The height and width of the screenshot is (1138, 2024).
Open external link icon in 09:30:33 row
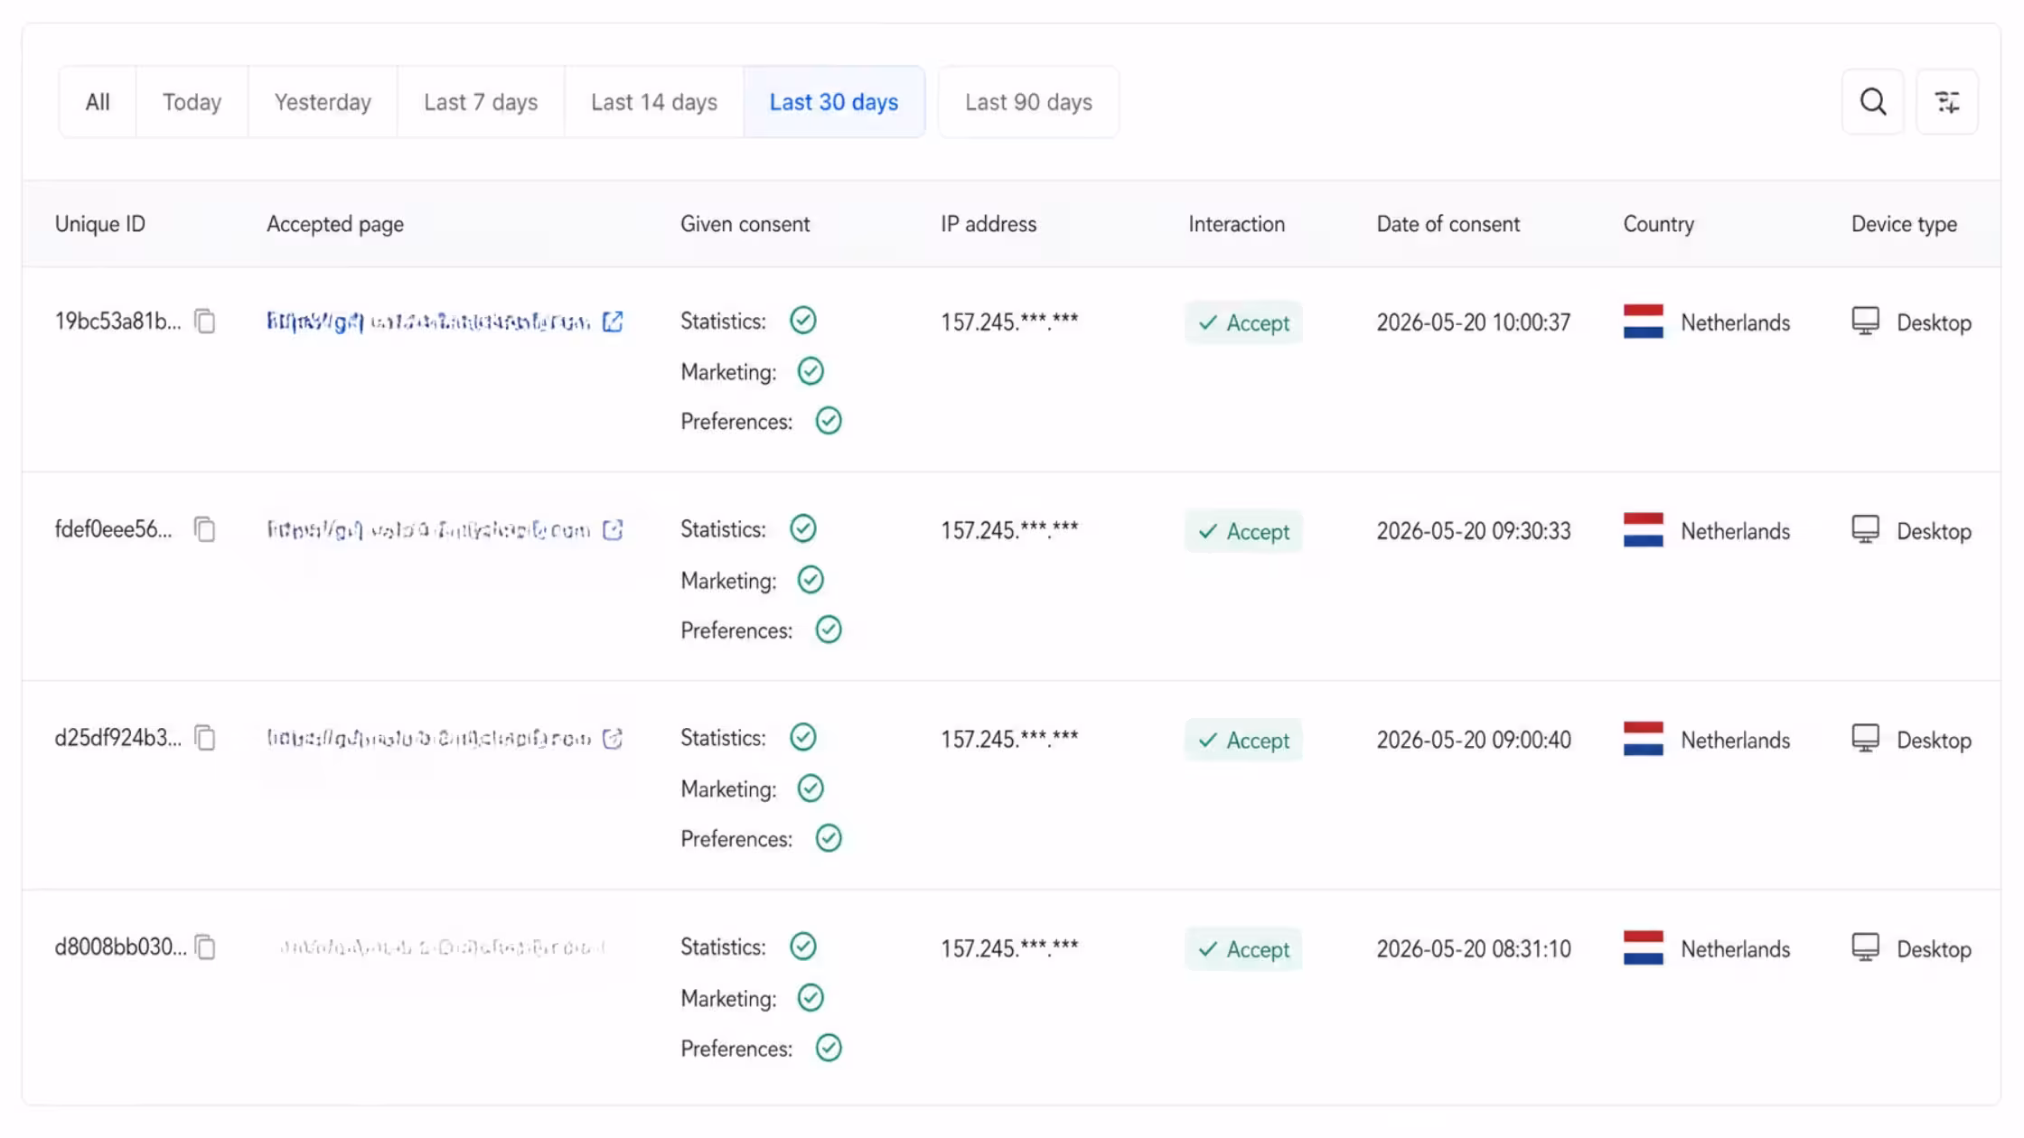(613, 530)
